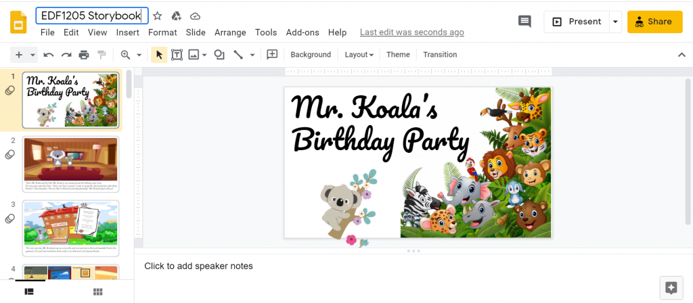Screen dimensions: 693x303
Task: Open the Arrange menu
Action: [230, 32]
